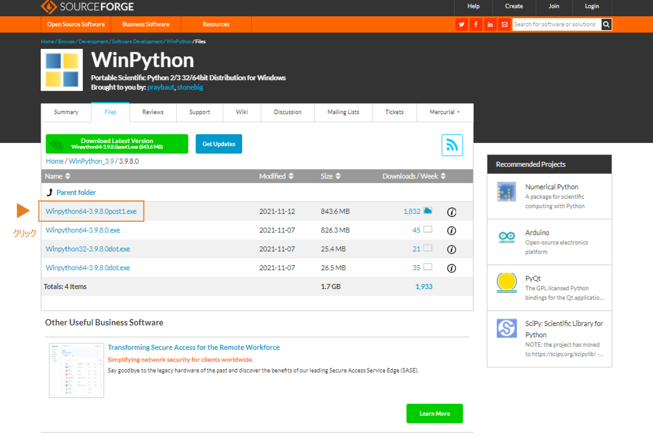View info for Winpython64-3.9.8.0post1.exe
653x437 pixels.
coord(451,212)
